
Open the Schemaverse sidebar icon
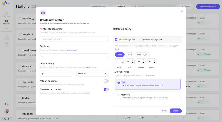(x=6, y=29)
